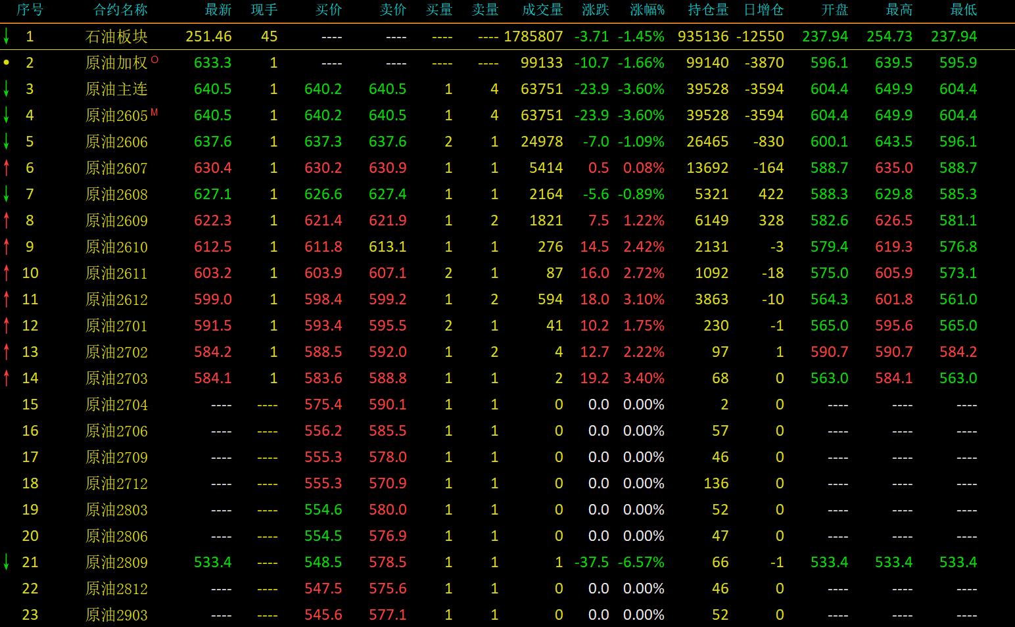
Task: Click the 卖量 column header
Action: pyautogui.click(x=485, y=10)
